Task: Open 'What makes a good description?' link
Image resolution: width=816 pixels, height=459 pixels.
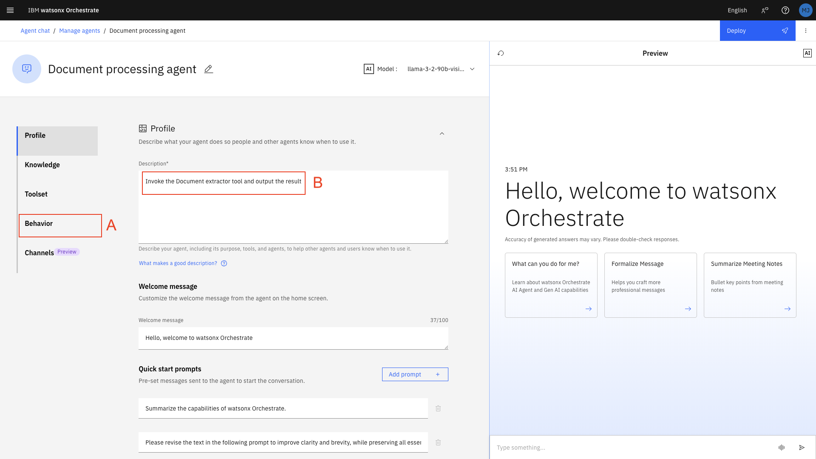Action: coord(178,263)
